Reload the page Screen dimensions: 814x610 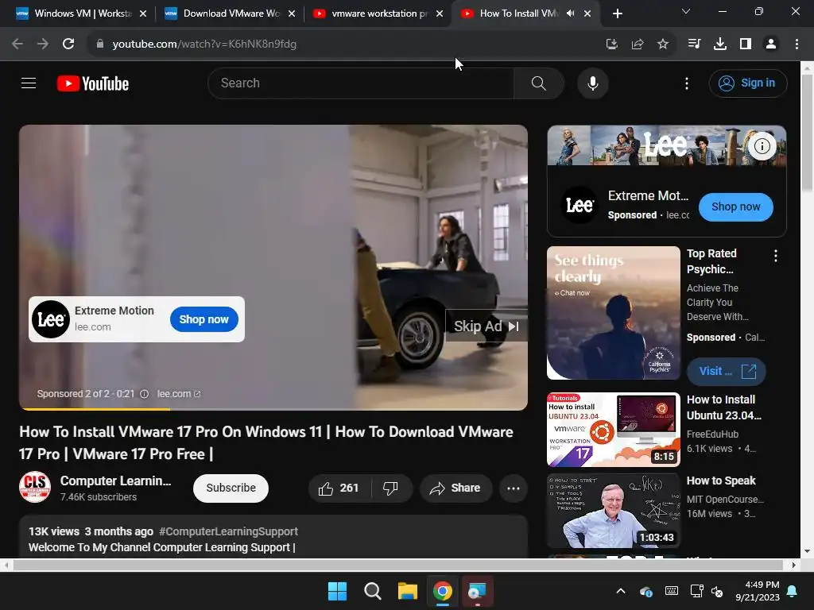(68, 44)
